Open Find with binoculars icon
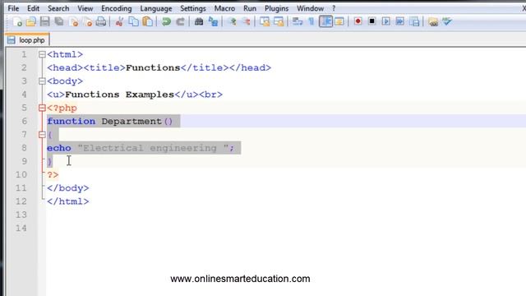 tap(199, 22)
